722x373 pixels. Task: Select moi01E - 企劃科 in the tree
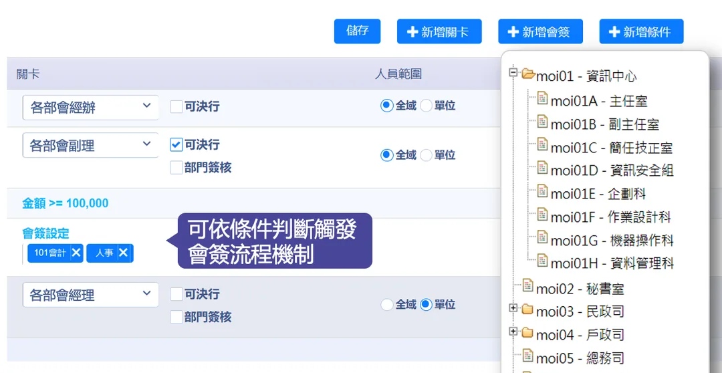598,193
